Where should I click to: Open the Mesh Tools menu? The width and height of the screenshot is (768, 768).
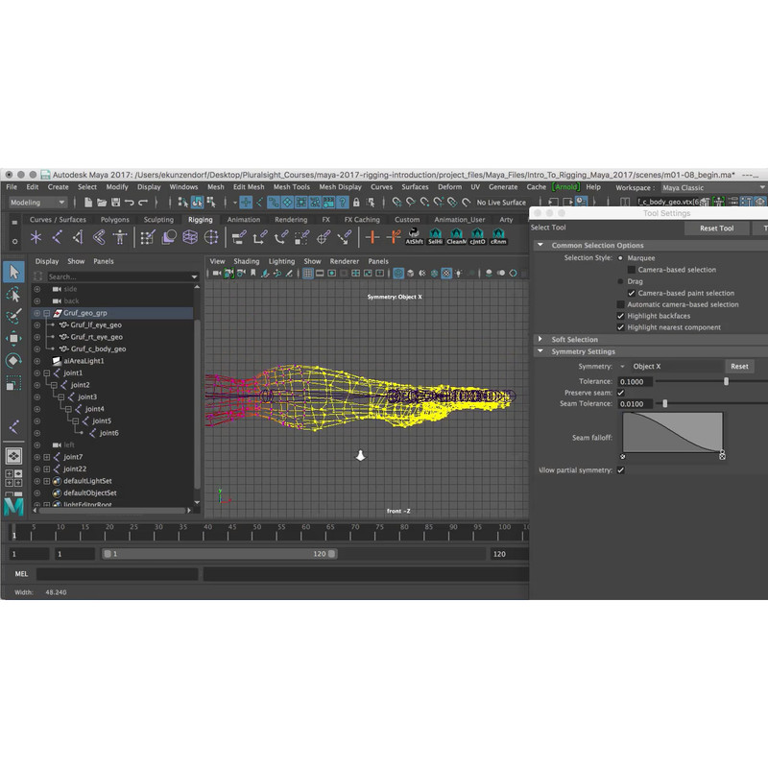coord(291,187)
